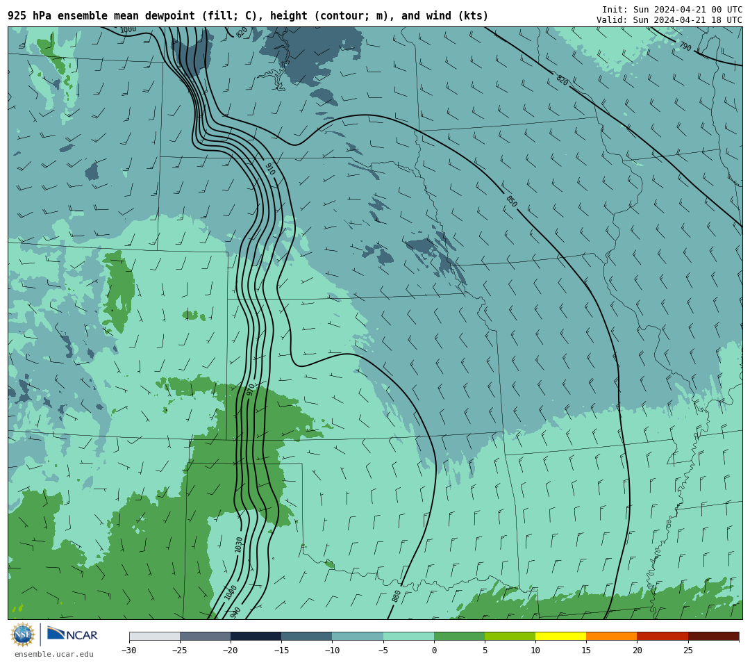Pick the slate -25 to -20 colorbar segment
The height and width of the screenshot is (663, 750).
pos(205,636)
